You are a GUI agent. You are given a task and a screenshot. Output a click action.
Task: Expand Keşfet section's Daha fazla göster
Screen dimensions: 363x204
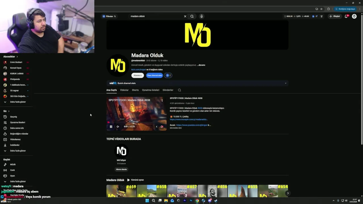click(x=18, y=181)
